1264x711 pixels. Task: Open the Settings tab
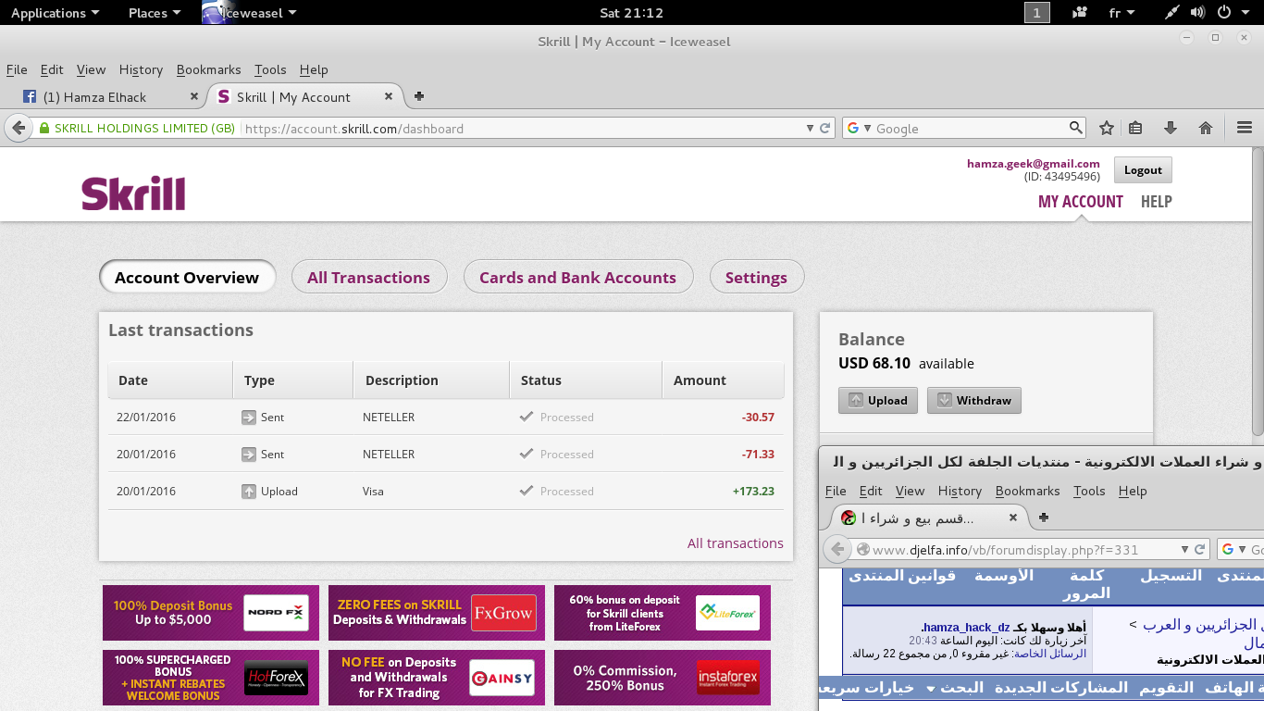pyautogui.click(x=757, y=278)
